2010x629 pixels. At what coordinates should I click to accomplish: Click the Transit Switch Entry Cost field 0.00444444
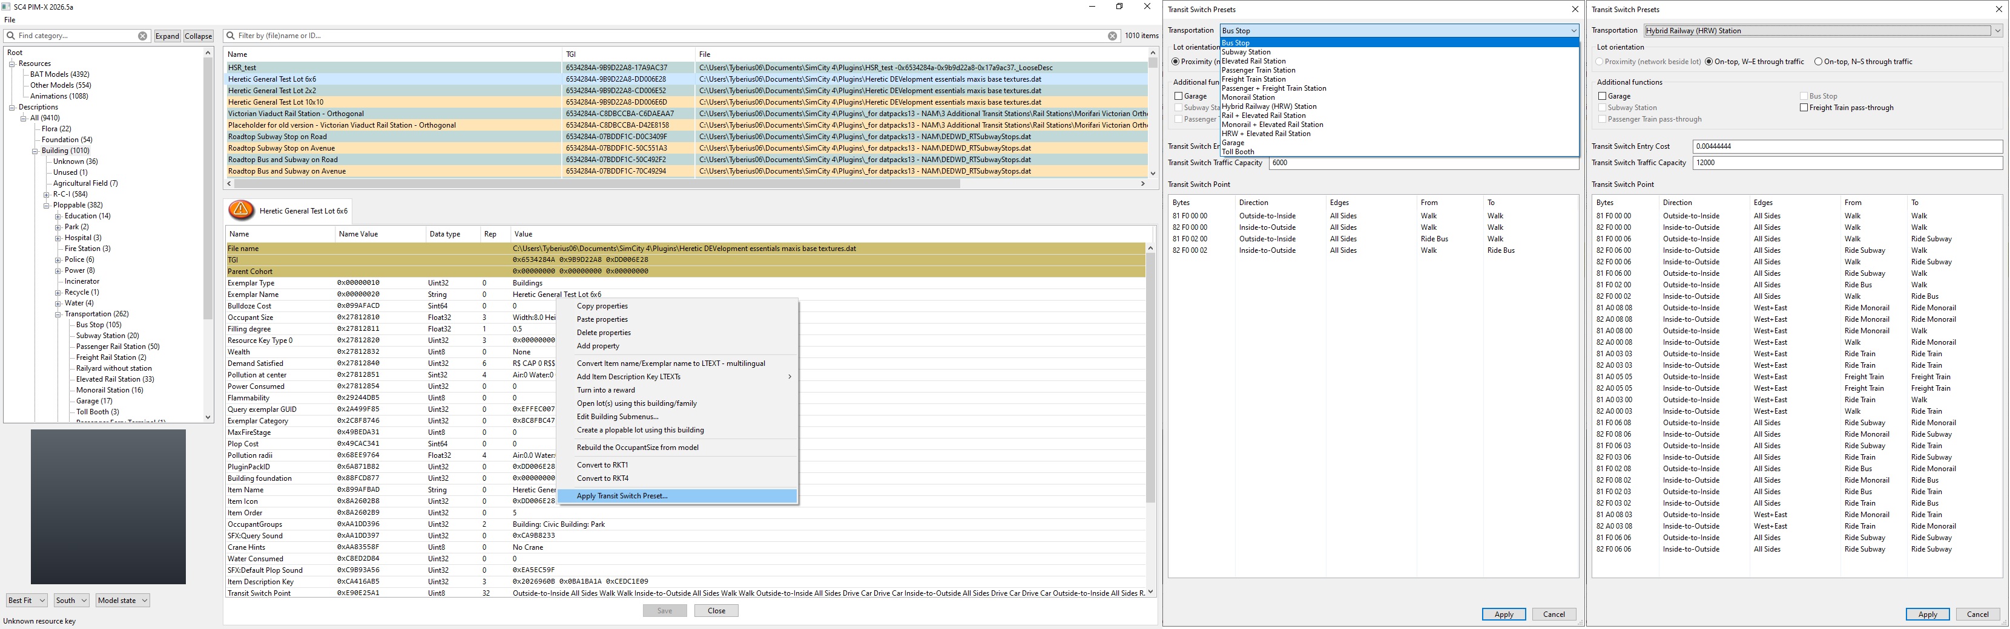(1847, 146)
